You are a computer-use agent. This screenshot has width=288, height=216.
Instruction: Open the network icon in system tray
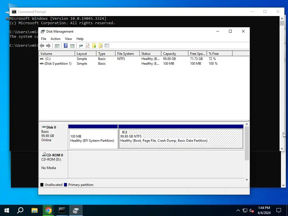245,210
